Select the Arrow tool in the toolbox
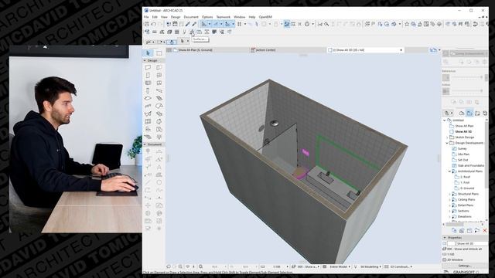This screenshot has height=278, width=495. 148,53
